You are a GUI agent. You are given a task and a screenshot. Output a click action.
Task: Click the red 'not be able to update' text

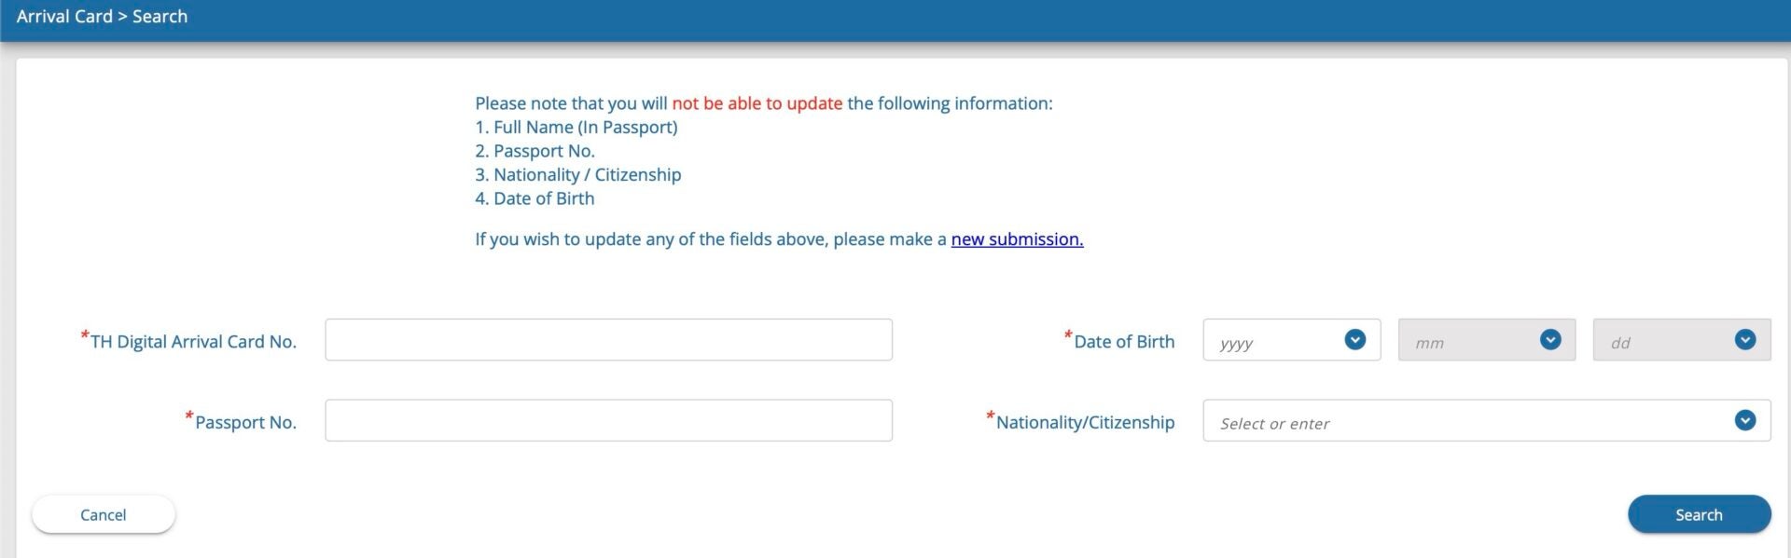click(757, 103)
